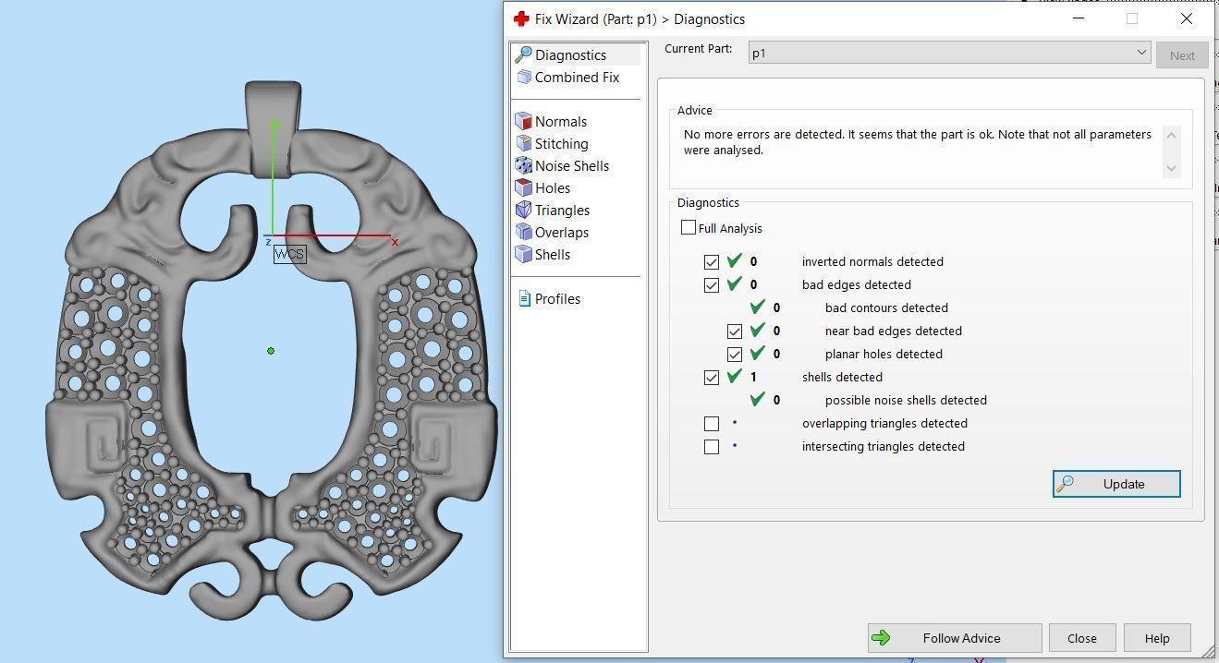The width and height of the screenshot is (1219, 663).
Task: Uncheck inverted normals detected checkbox
Action: pos(712,262)
